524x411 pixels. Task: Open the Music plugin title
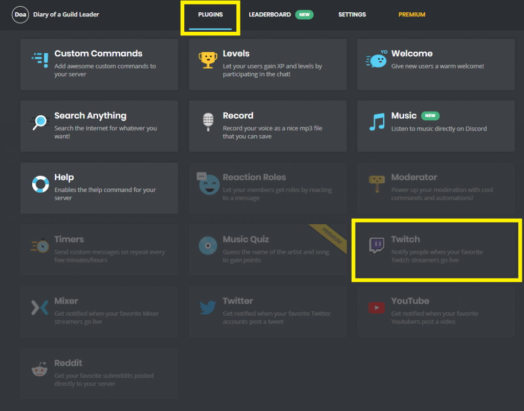coord(404,116)
